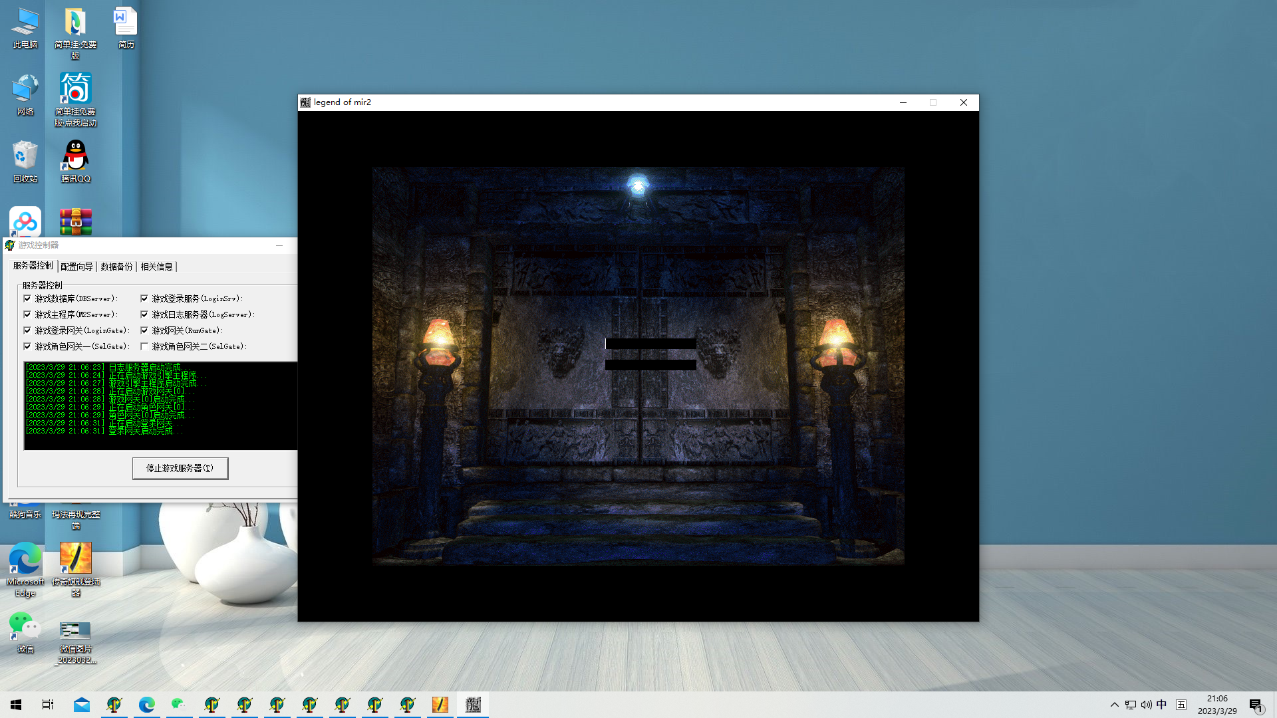
Task: Switch to the 相关信息 tab
Action: [156, 267]
